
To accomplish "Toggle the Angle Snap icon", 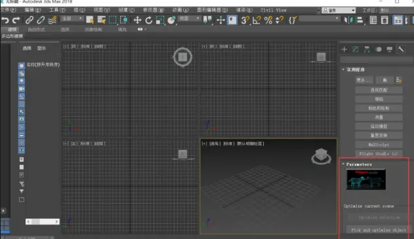I will 257,20.
